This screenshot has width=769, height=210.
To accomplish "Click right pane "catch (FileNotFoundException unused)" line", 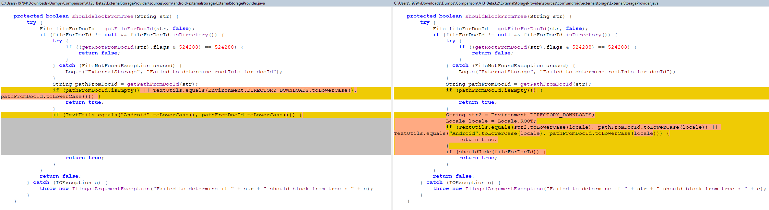I will click(x=511, y=65).
